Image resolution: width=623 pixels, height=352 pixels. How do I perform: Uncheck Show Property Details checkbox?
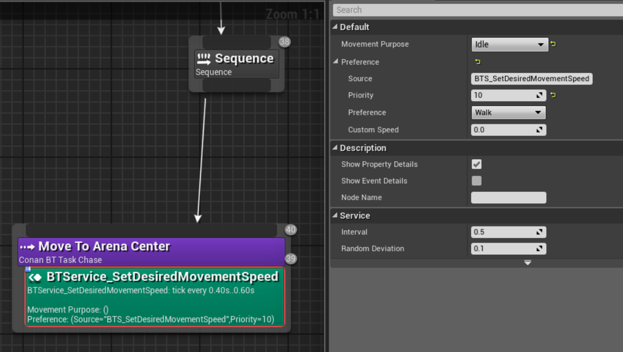477,164
